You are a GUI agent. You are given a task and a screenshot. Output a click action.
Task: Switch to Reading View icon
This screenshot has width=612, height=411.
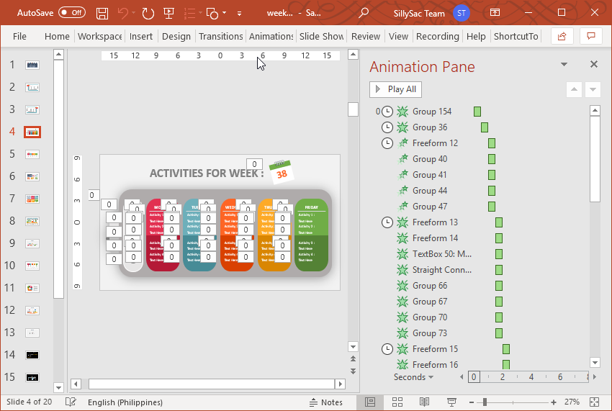click(x=425, y=402)
